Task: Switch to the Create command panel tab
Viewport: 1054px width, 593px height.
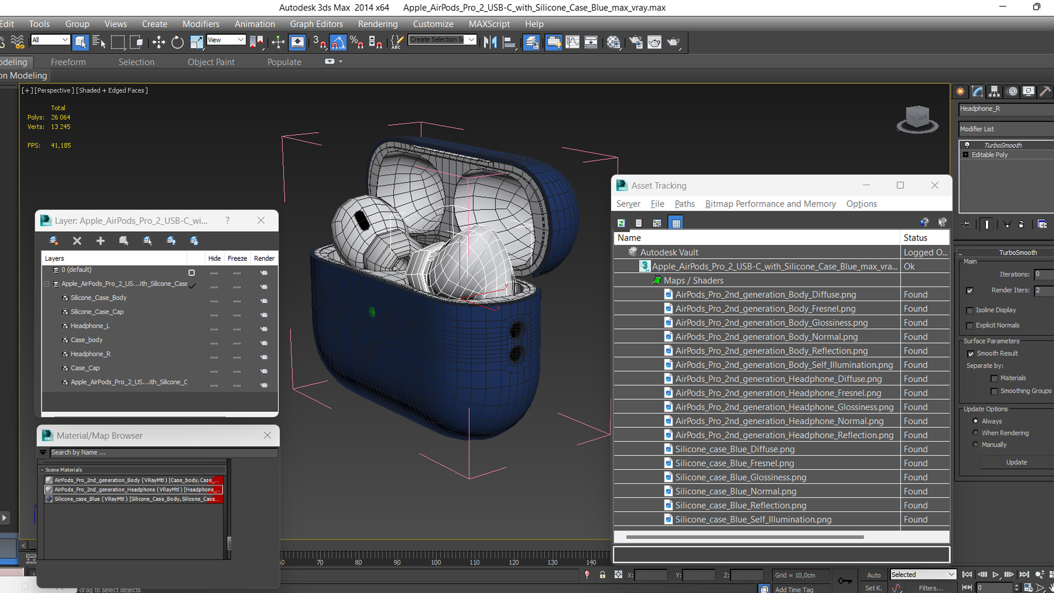Action: coord(961,92)
